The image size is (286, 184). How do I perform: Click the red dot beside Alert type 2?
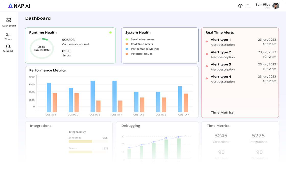point(207,54)
